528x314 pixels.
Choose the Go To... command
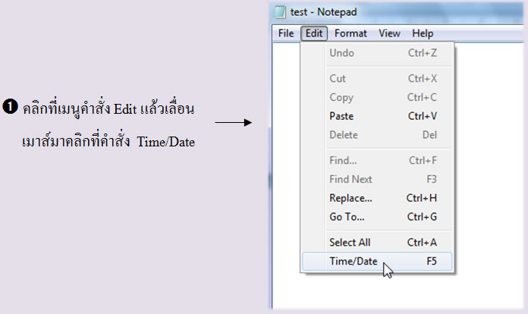[x=377, y=217]
